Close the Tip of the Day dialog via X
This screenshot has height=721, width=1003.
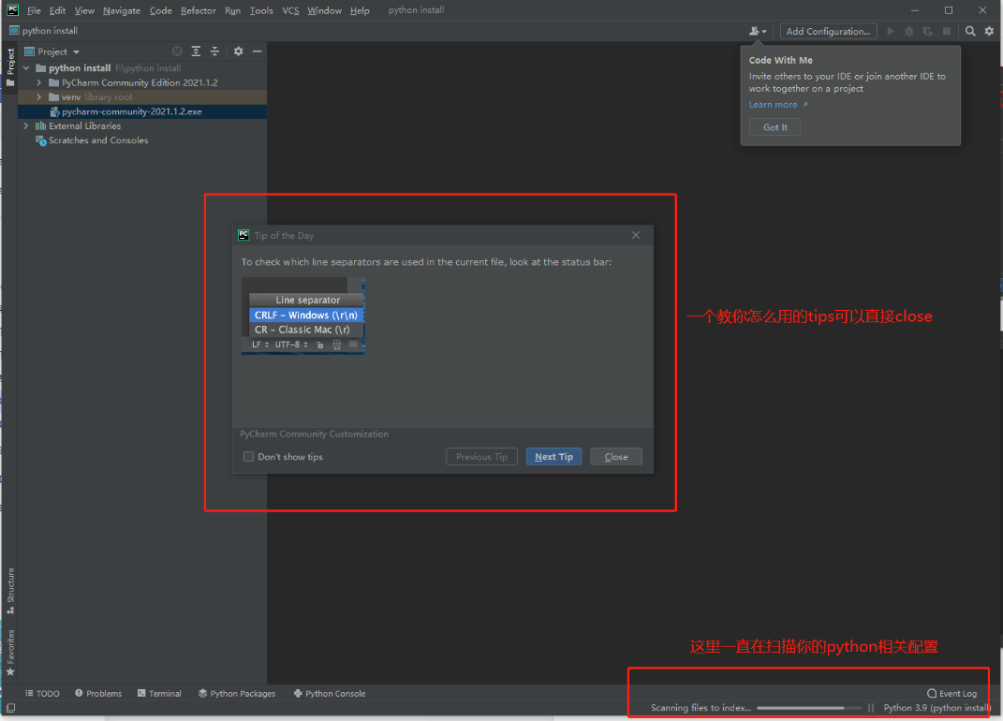pos(636,235)
